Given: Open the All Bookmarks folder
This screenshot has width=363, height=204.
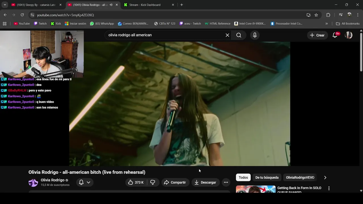Looking at the screenshot, I should [x=348, y=24].
